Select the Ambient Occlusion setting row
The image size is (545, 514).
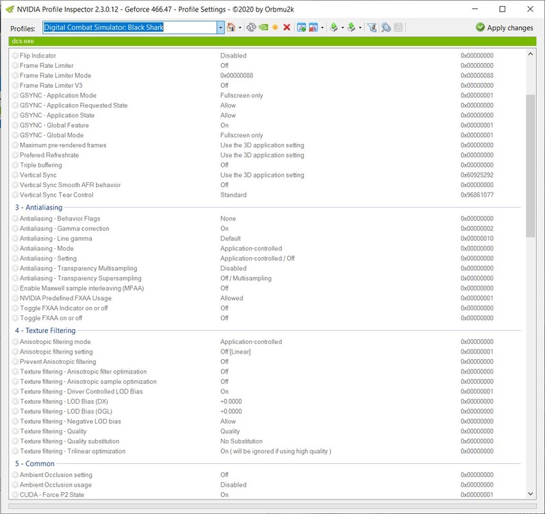(267, 475)
